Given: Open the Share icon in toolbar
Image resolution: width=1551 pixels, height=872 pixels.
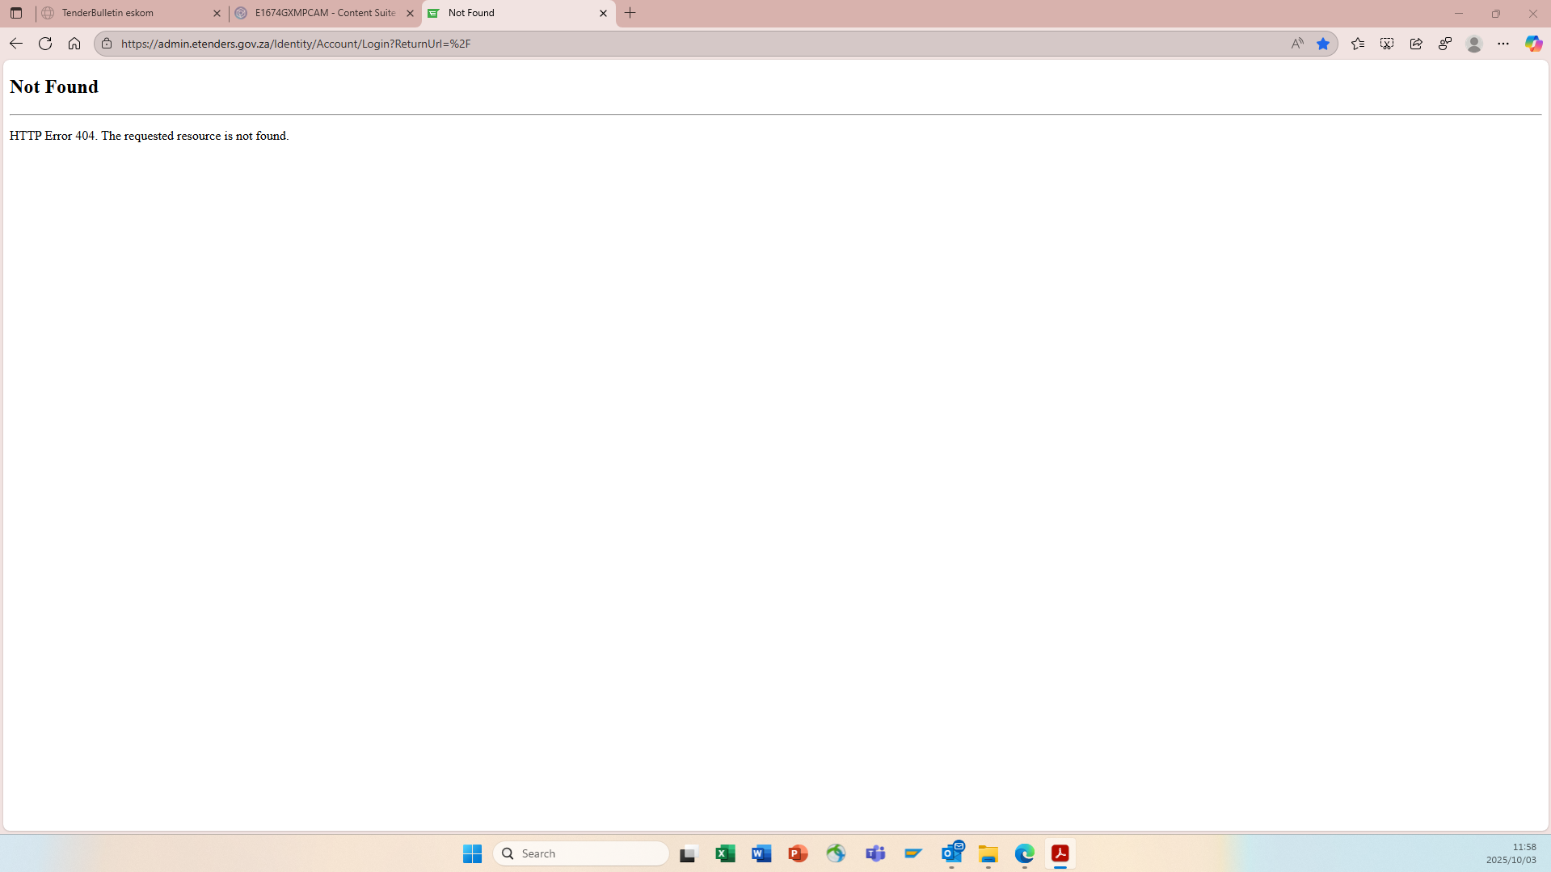Looking at the screenshot, I should 1416,44.
